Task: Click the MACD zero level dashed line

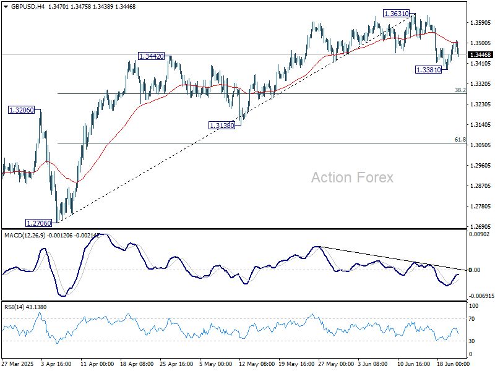Action: [x=247, y=270]
